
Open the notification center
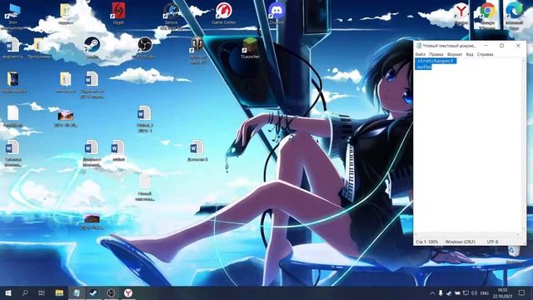(522, 293)
